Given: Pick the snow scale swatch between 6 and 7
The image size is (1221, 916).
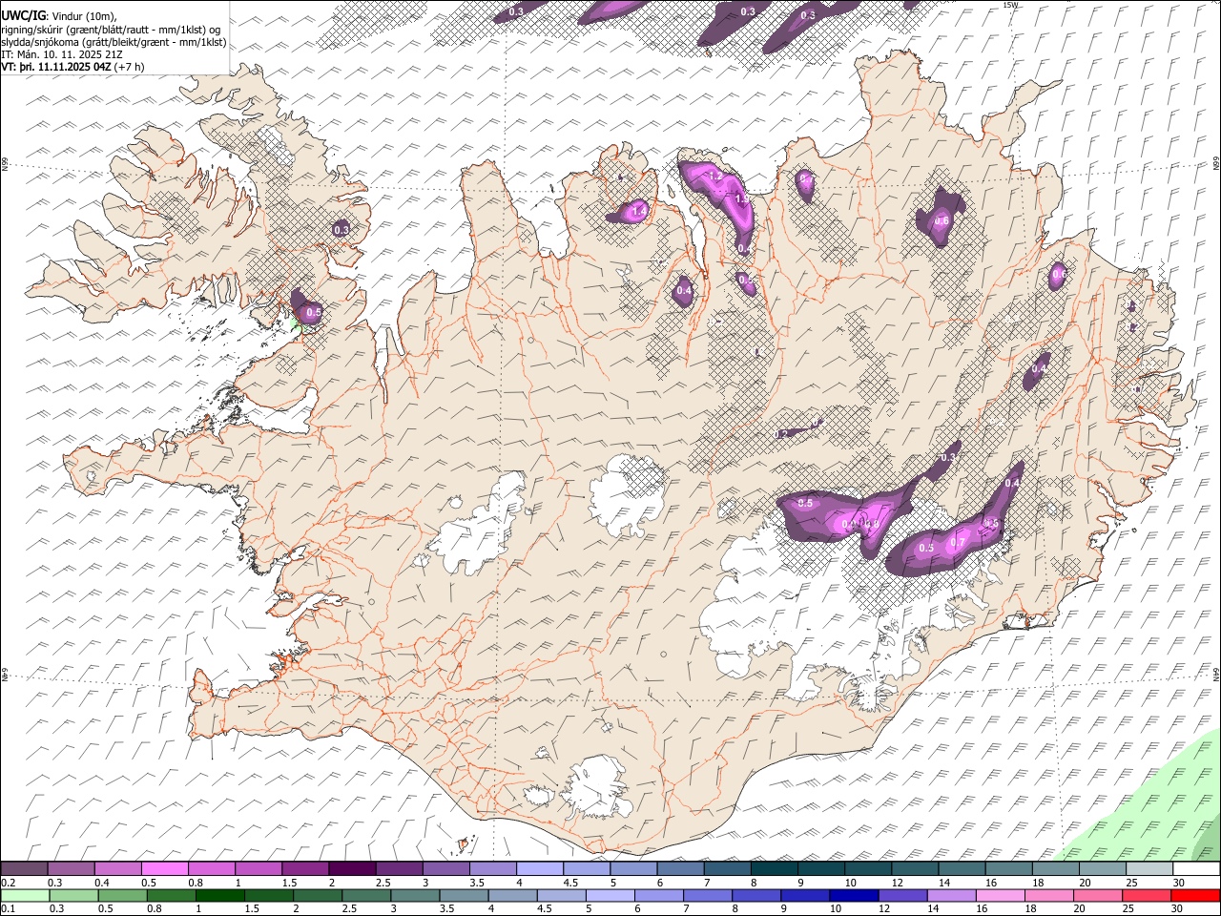Looking at the screenshot, I should click(680, 869).
